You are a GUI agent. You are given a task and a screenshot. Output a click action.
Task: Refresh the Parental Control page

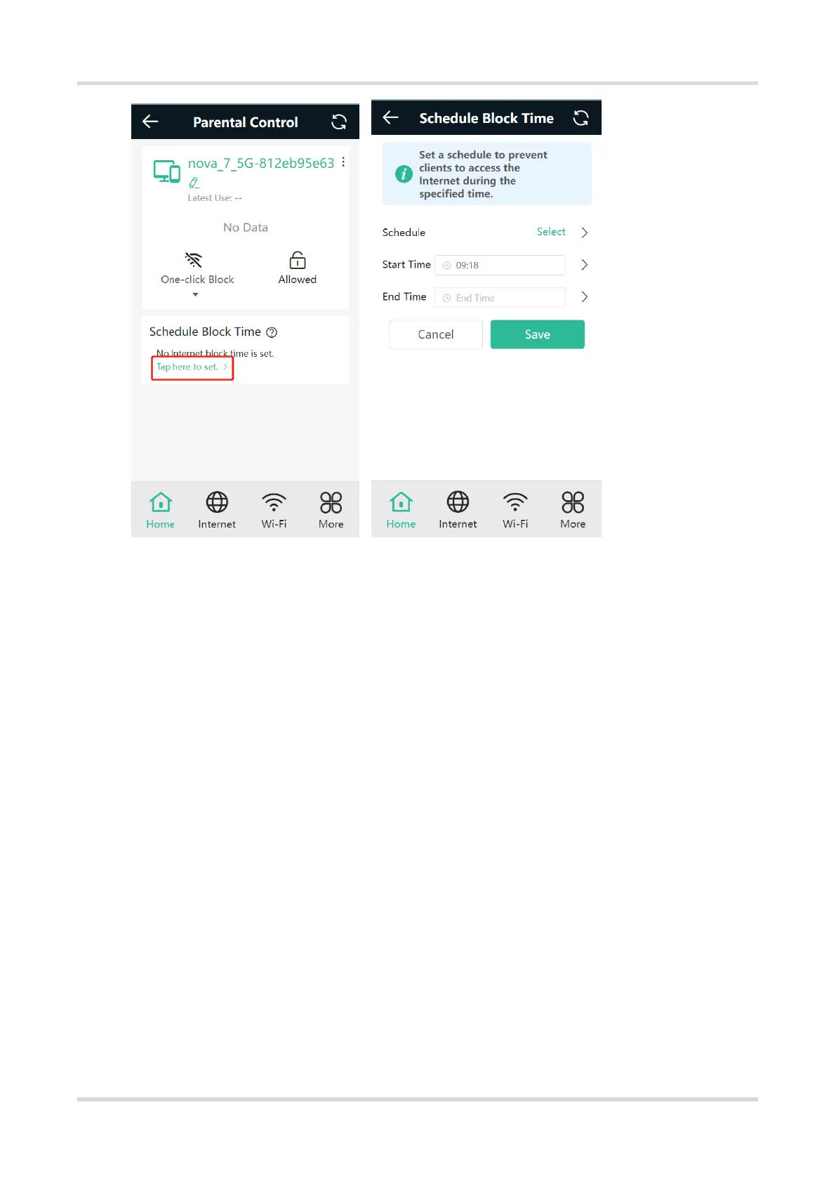click(x=339, y=122)
